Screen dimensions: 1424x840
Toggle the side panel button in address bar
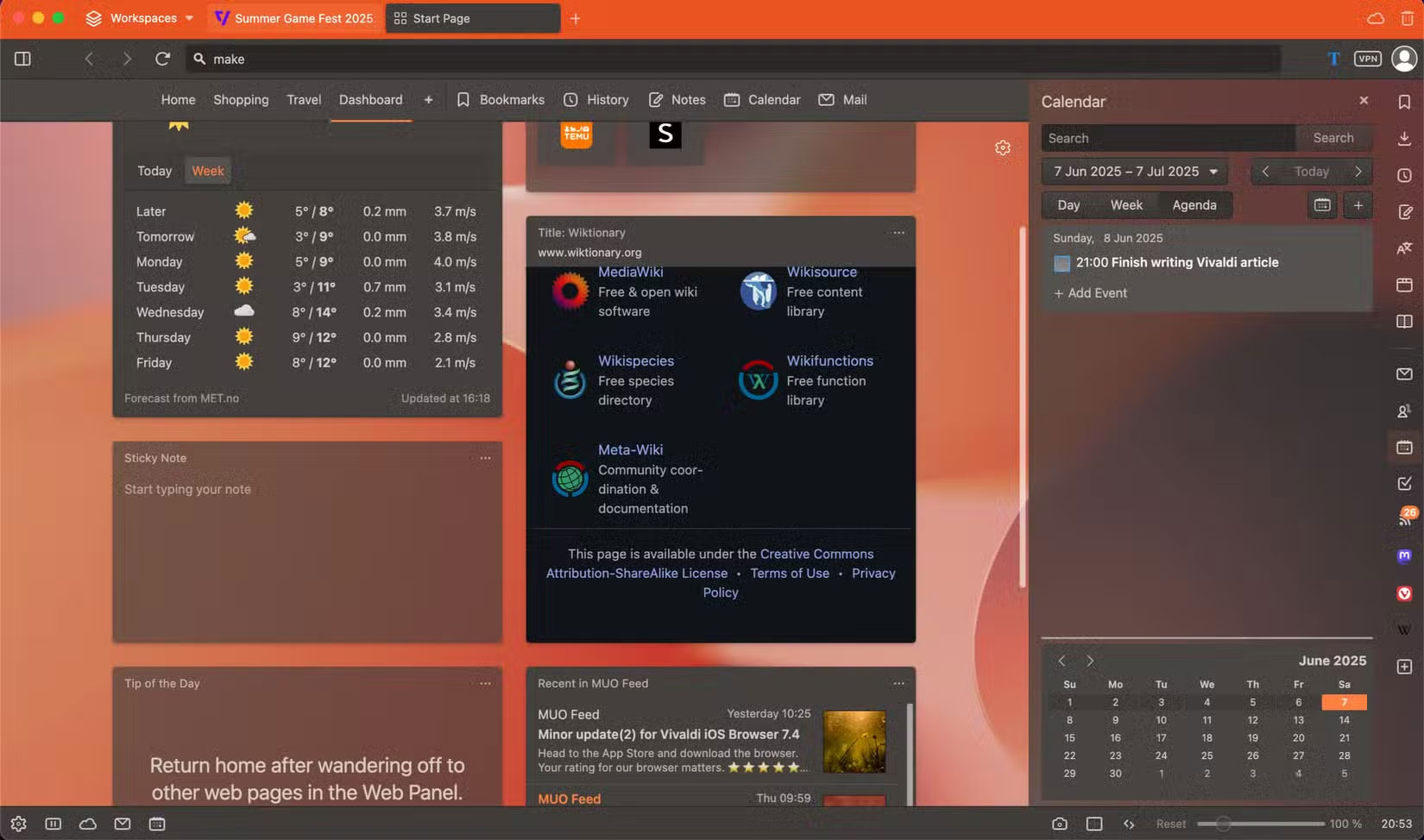[x=23, y=59]
